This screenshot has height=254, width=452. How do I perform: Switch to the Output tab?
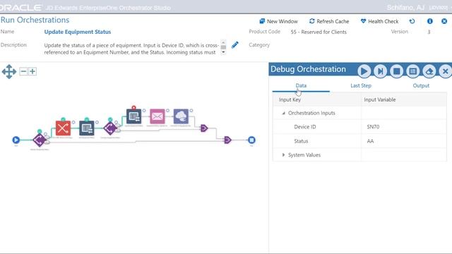click(x=421, y=85)
